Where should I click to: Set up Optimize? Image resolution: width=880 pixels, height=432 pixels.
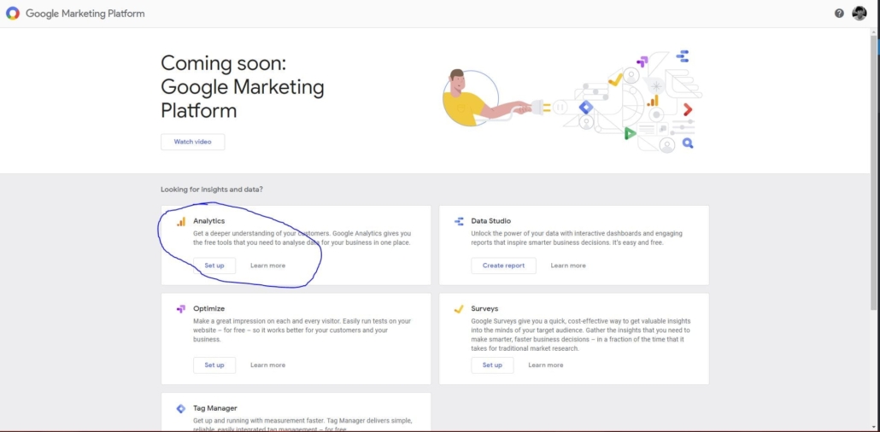point(214,365)
